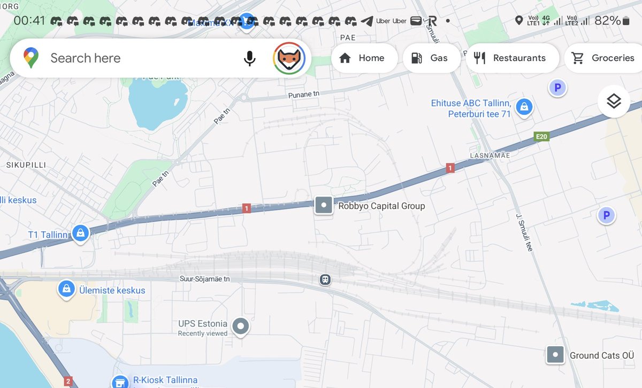Tap the Ülemiste keskus label
The image size is (642, 388).
click(111, 291)
